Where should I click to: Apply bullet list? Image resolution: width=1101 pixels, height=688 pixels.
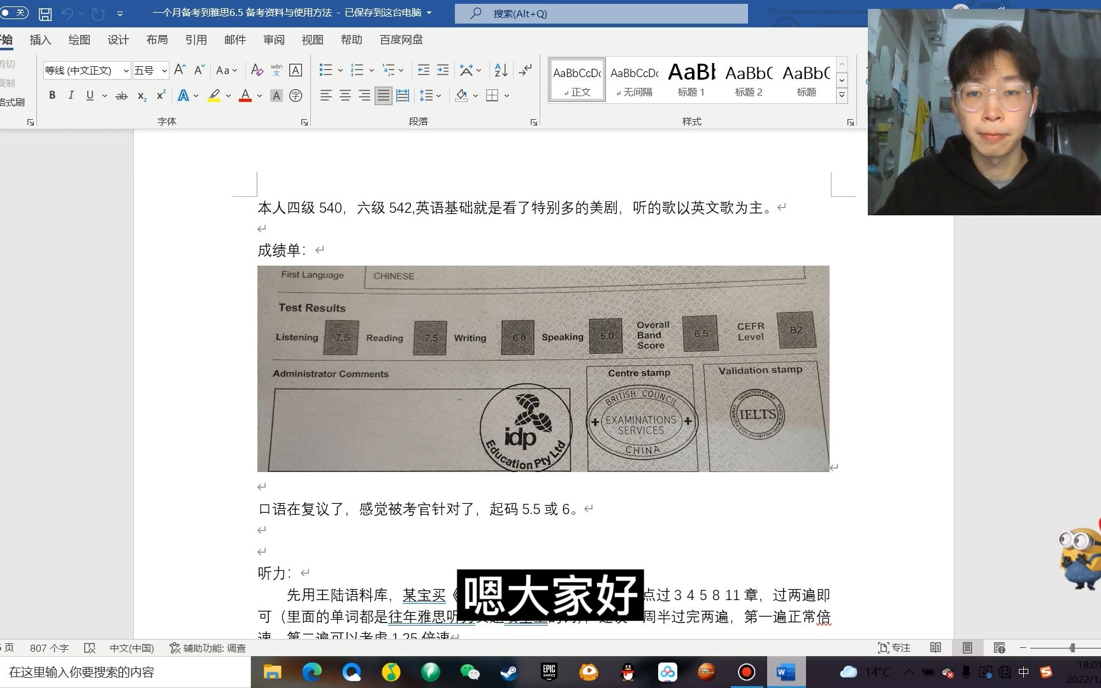coord(326,70)
